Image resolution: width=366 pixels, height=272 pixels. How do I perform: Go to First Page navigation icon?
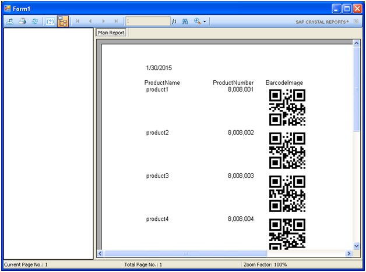pos(78,22)
